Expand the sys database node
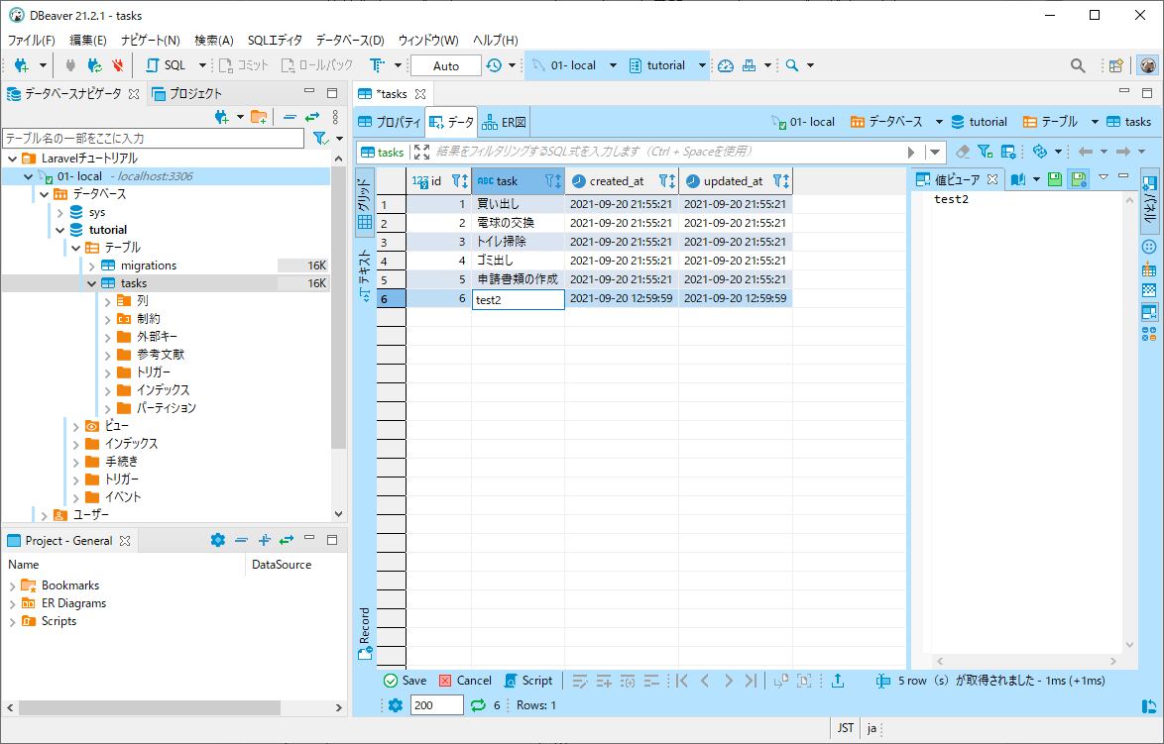Viewport: 1164px width, 744px height. (60, 212)
